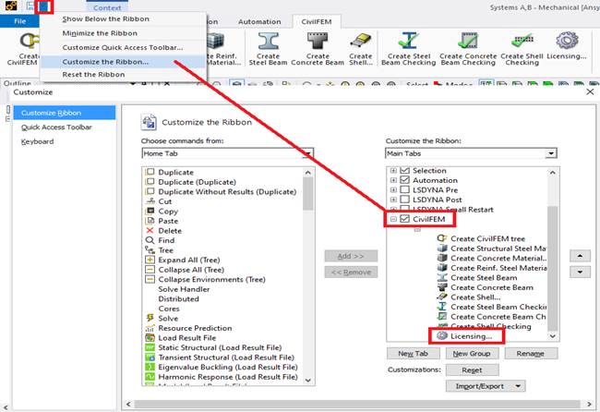Switch to the CivilFEM ribbon tab
Screen dimensions: 600x412
coord(317,22)
